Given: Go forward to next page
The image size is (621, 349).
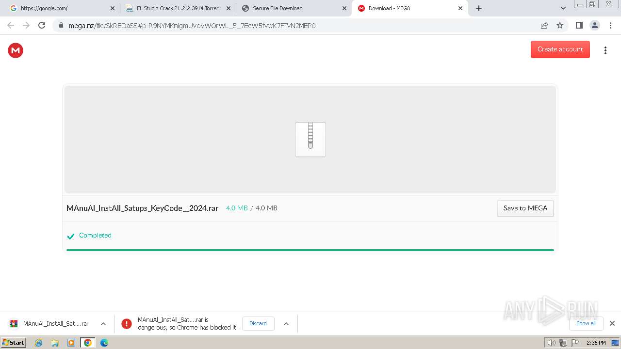Looking at the screenshot, I should 26,25.
